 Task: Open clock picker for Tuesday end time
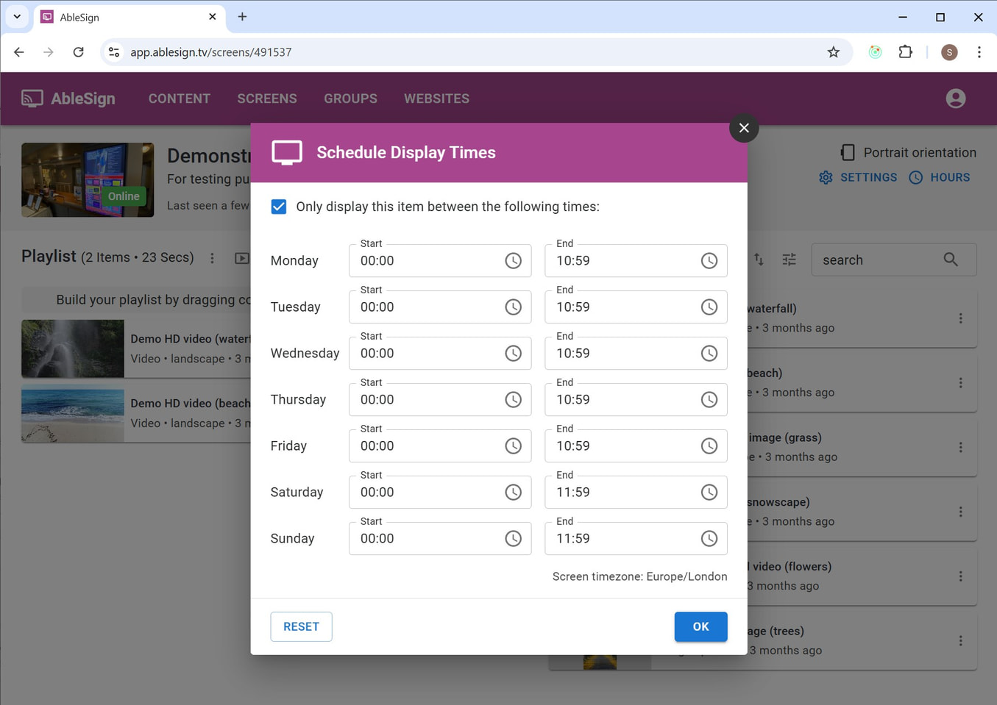click(x=709, y=307)
